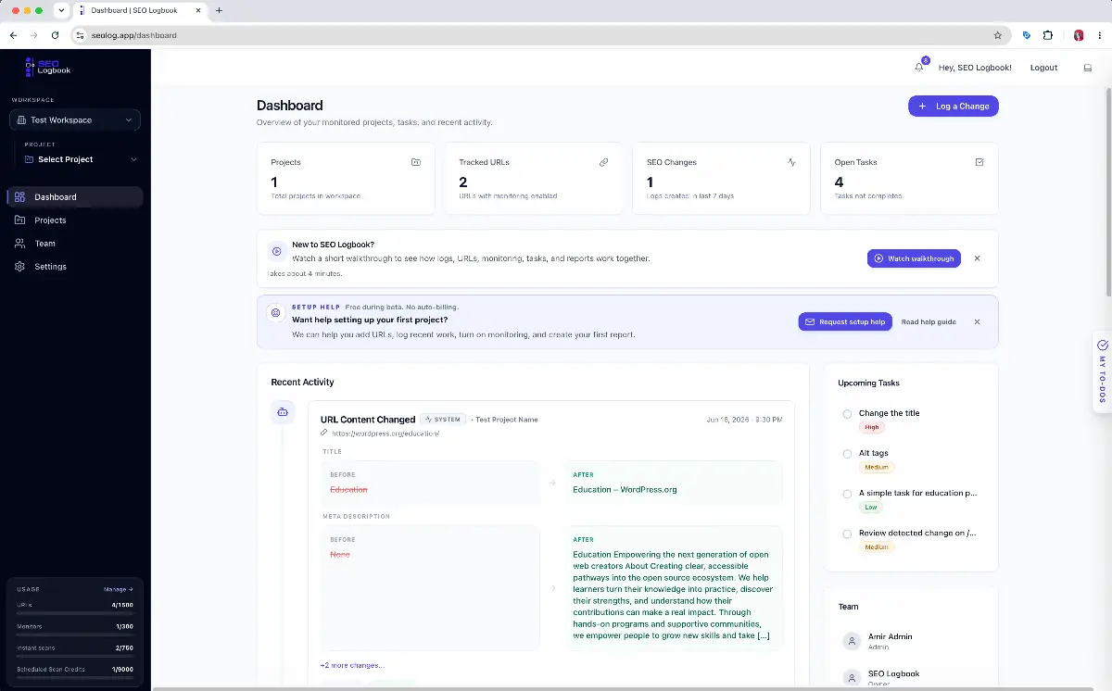Click the link icon beside wordpress.org URL

[324, 433]
